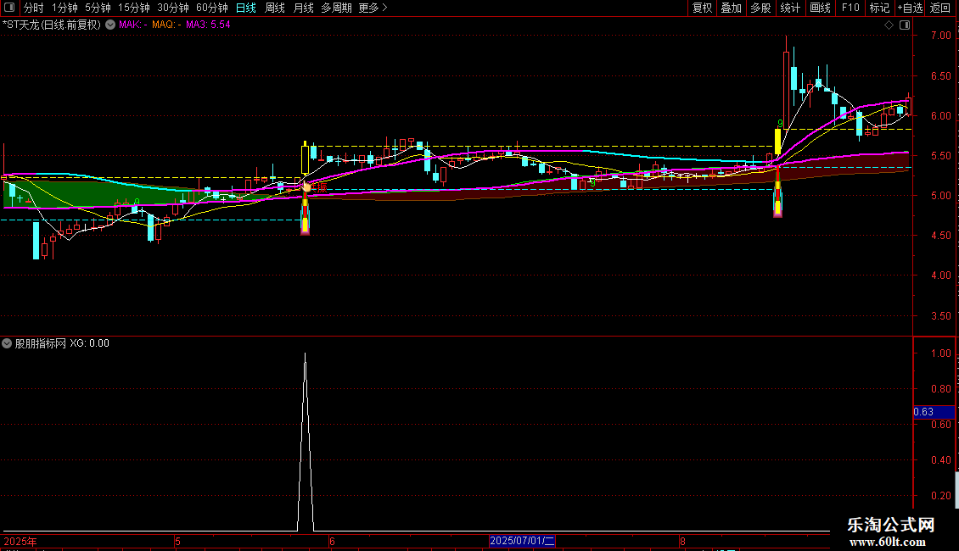The width and height of the screenshot is (959, 551).
Task: Click the 叠加 overlay button
Action: (731, 8)
